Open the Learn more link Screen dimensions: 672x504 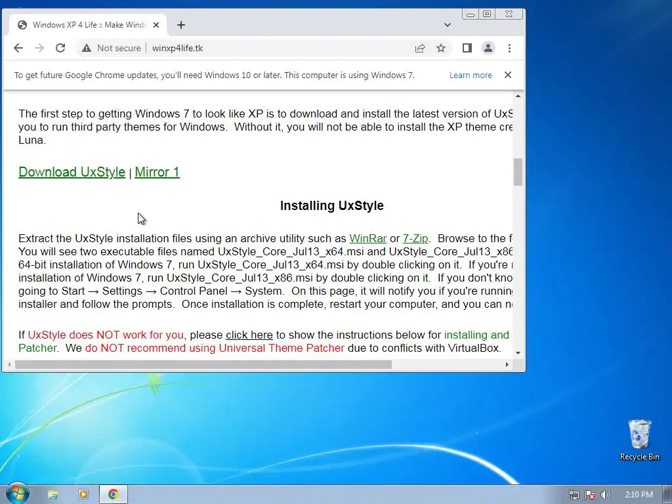[471, 75]
